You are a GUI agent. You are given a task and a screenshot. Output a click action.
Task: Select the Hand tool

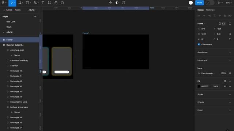tap(56, 3)
